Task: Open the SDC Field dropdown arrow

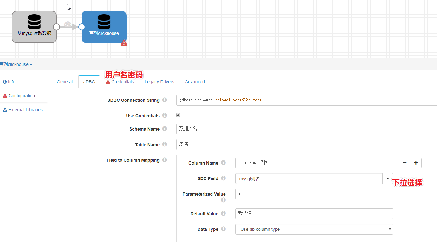Action: (388, 178)
